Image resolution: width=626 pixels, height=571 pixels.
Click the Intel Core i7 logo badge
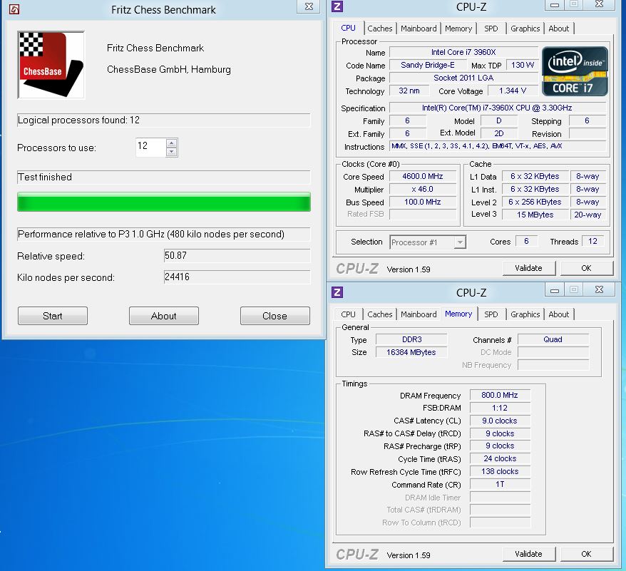(x=575, y=71)
